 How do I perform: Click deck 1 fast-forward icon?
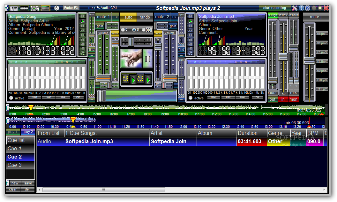[x=83, y=30]
